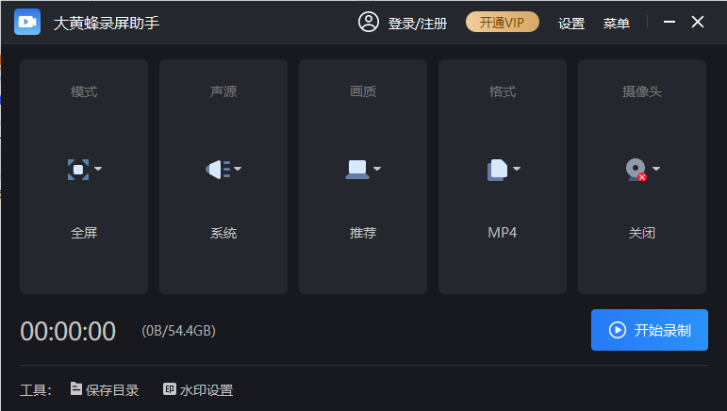Open the format dropdown arrow

coord(517,169)
